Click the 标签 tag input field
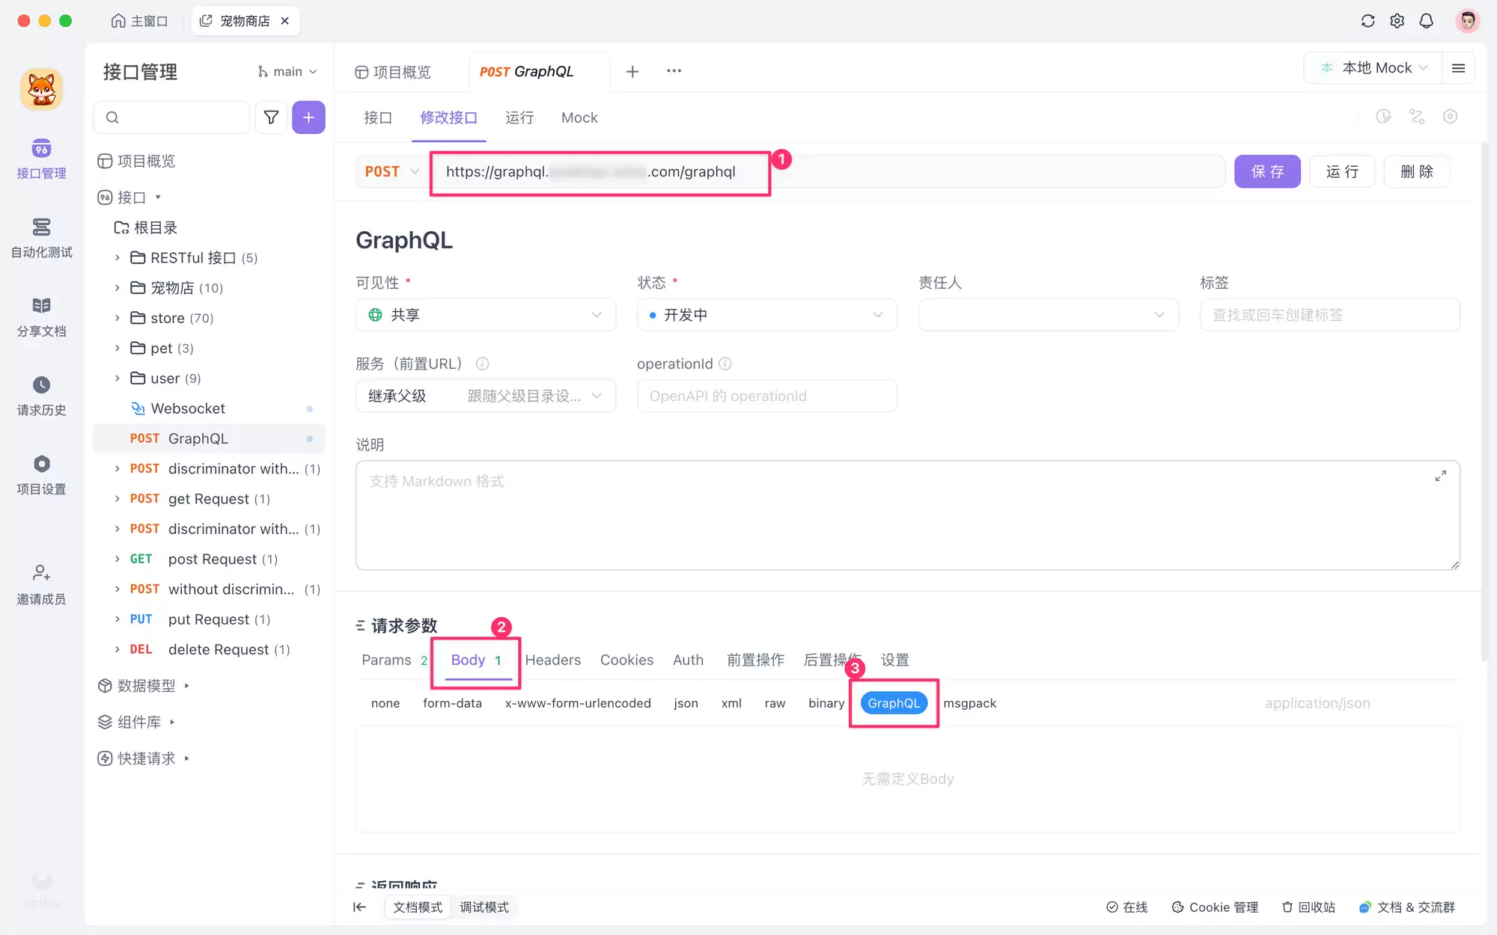This screenshot has height=935, width=1497. pyautogui.click(x=1330, y=315)
